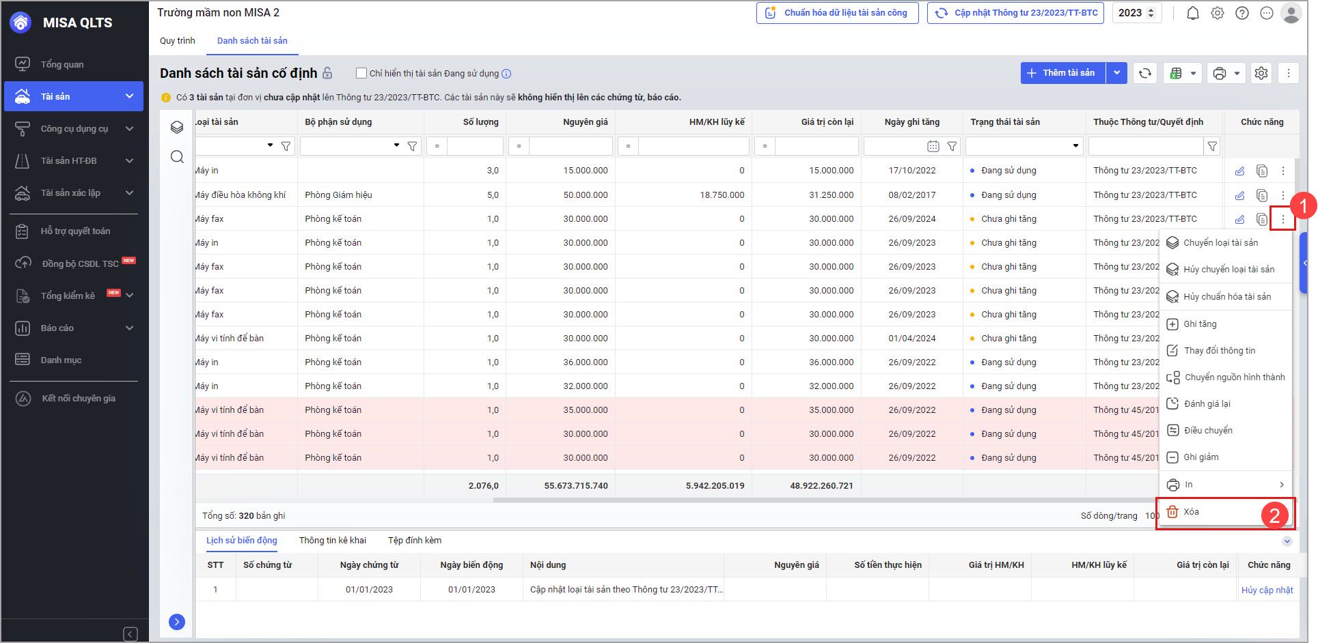This screenshot has width=1318, height=643.
Task: Click the Nguyên giá filter input field
Action: click(x=570, y=146)
